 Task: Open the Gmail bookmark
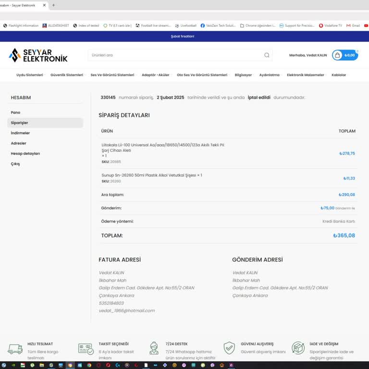(x=353, y=25)
